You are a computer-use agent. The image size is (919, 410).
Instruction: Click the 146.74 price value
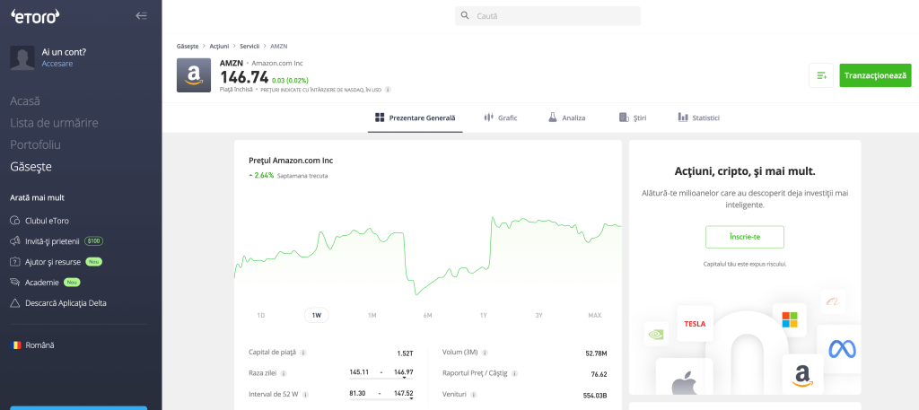[244, 77]
